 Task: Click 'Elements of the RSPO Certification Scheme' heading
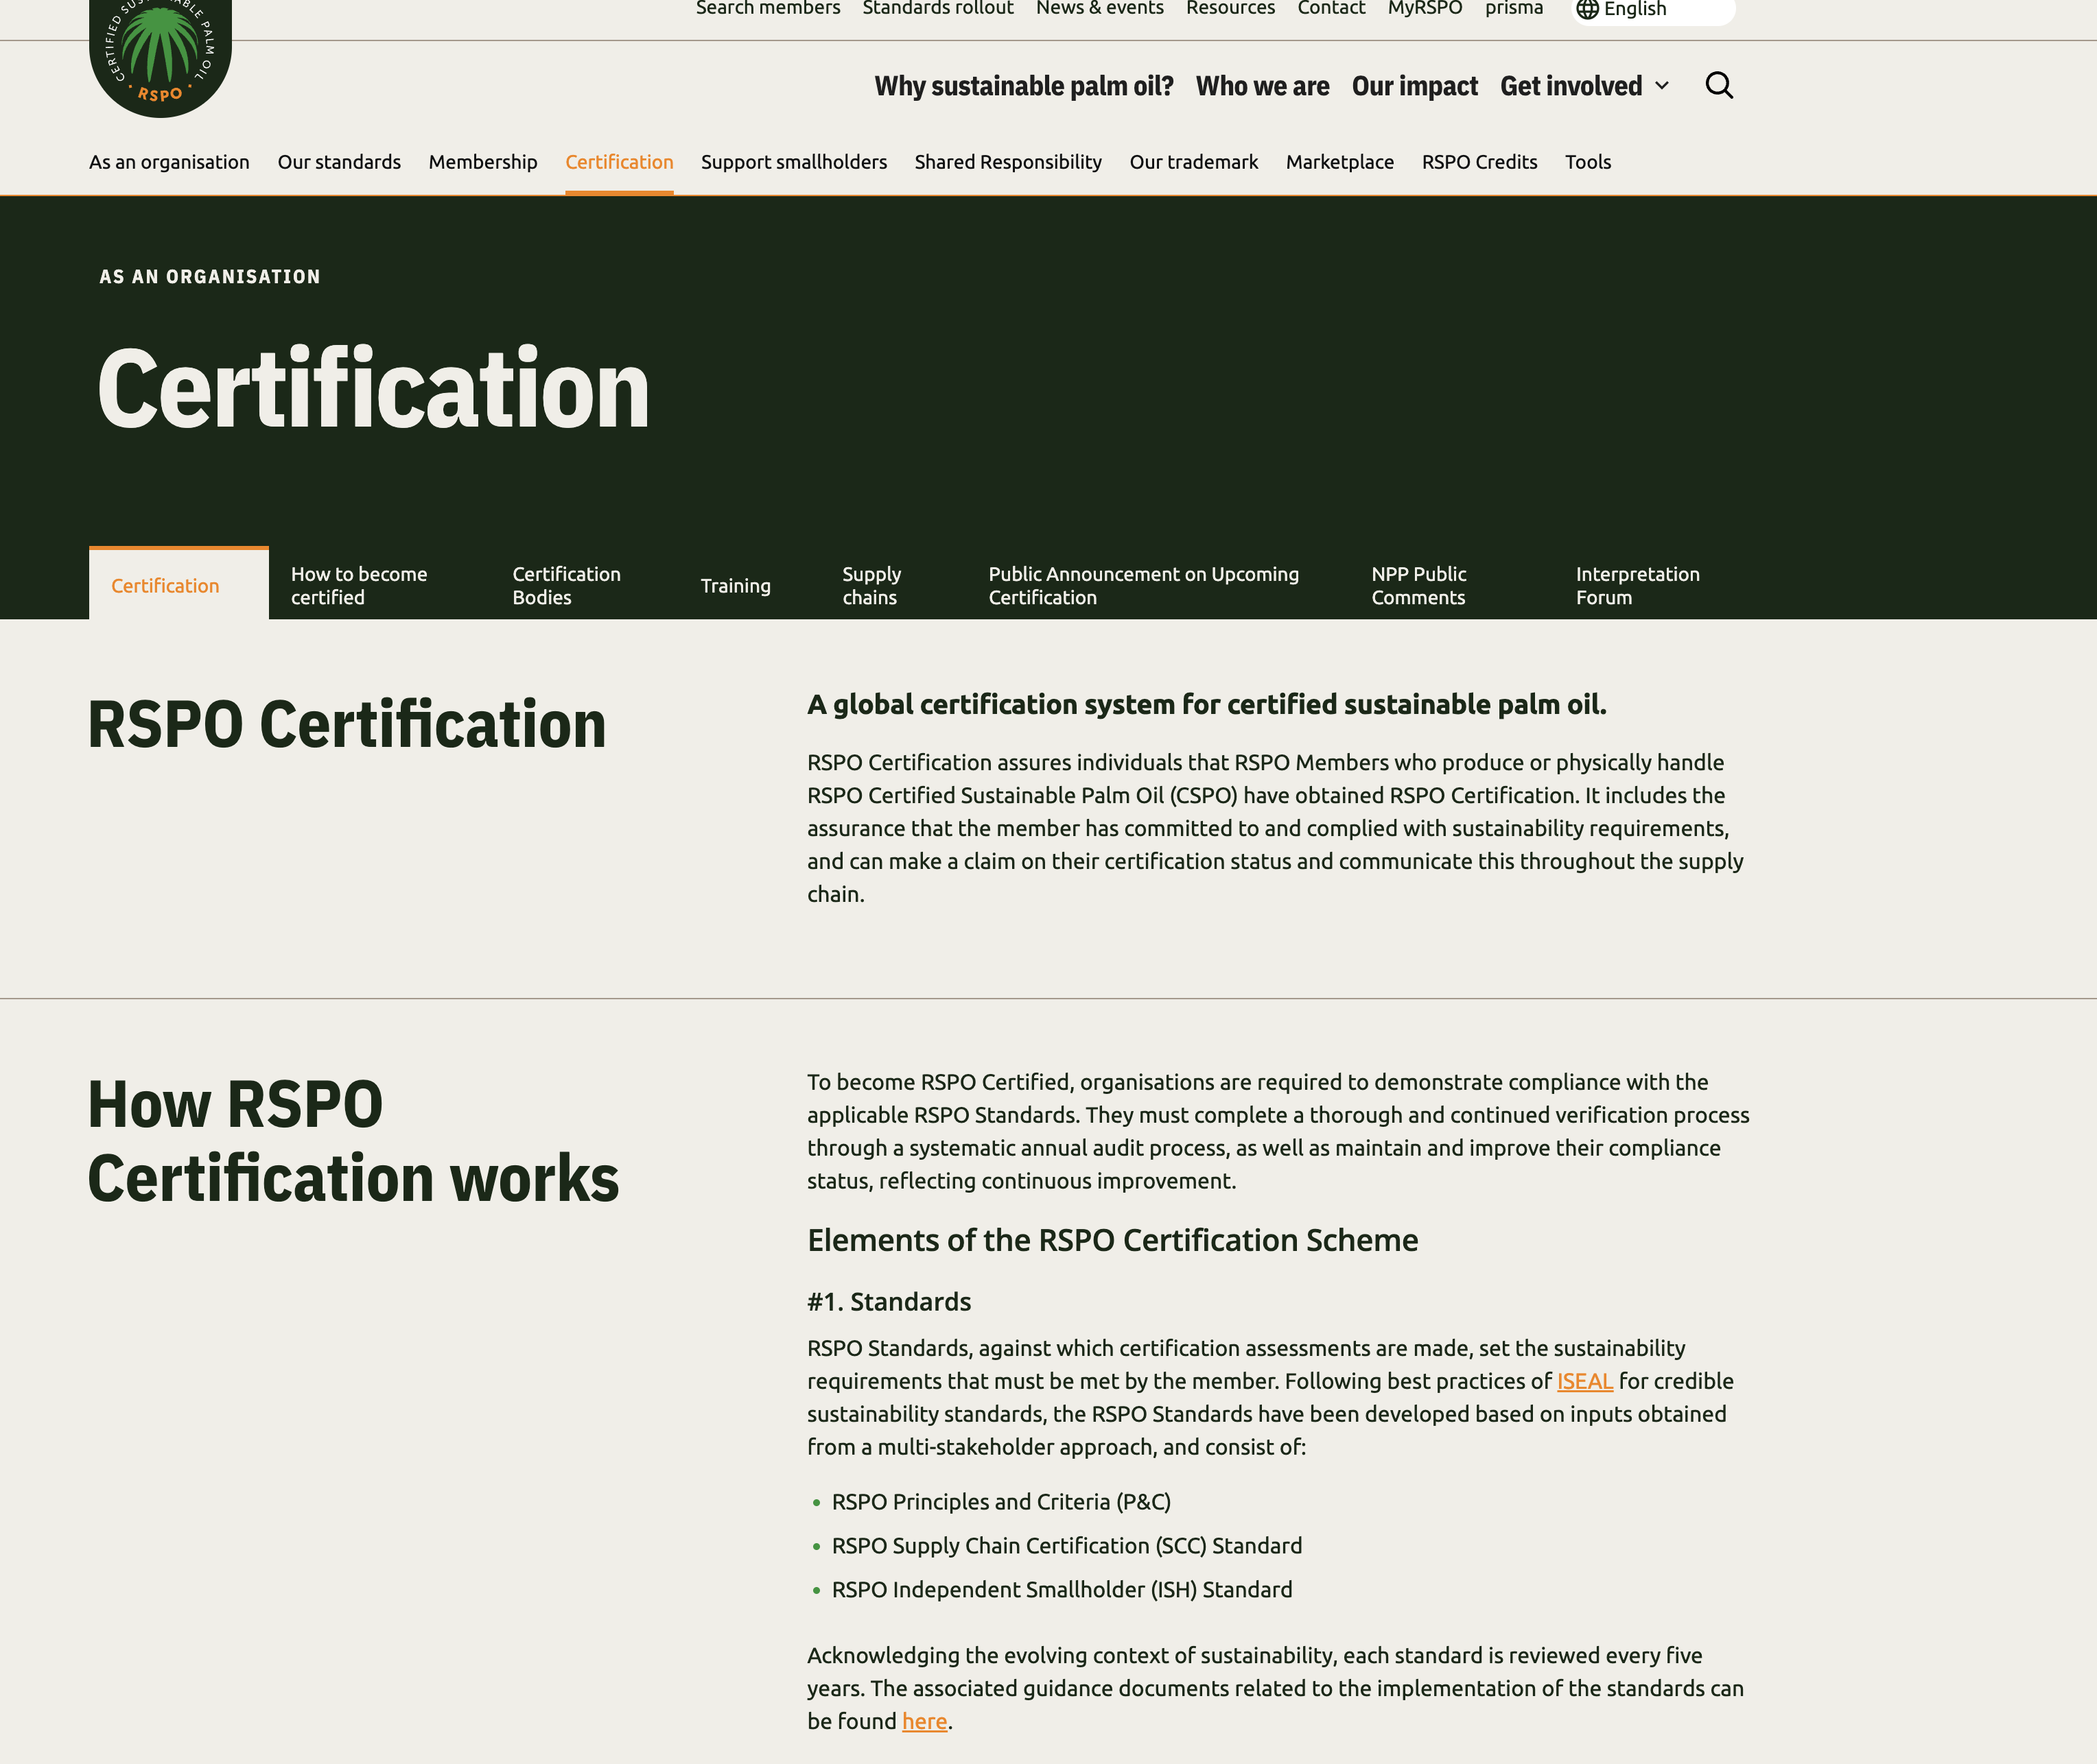coord(1112,1240)
